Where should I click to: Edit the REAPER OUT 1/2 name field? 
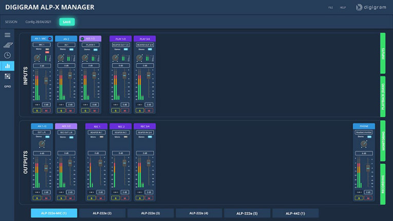121,45
